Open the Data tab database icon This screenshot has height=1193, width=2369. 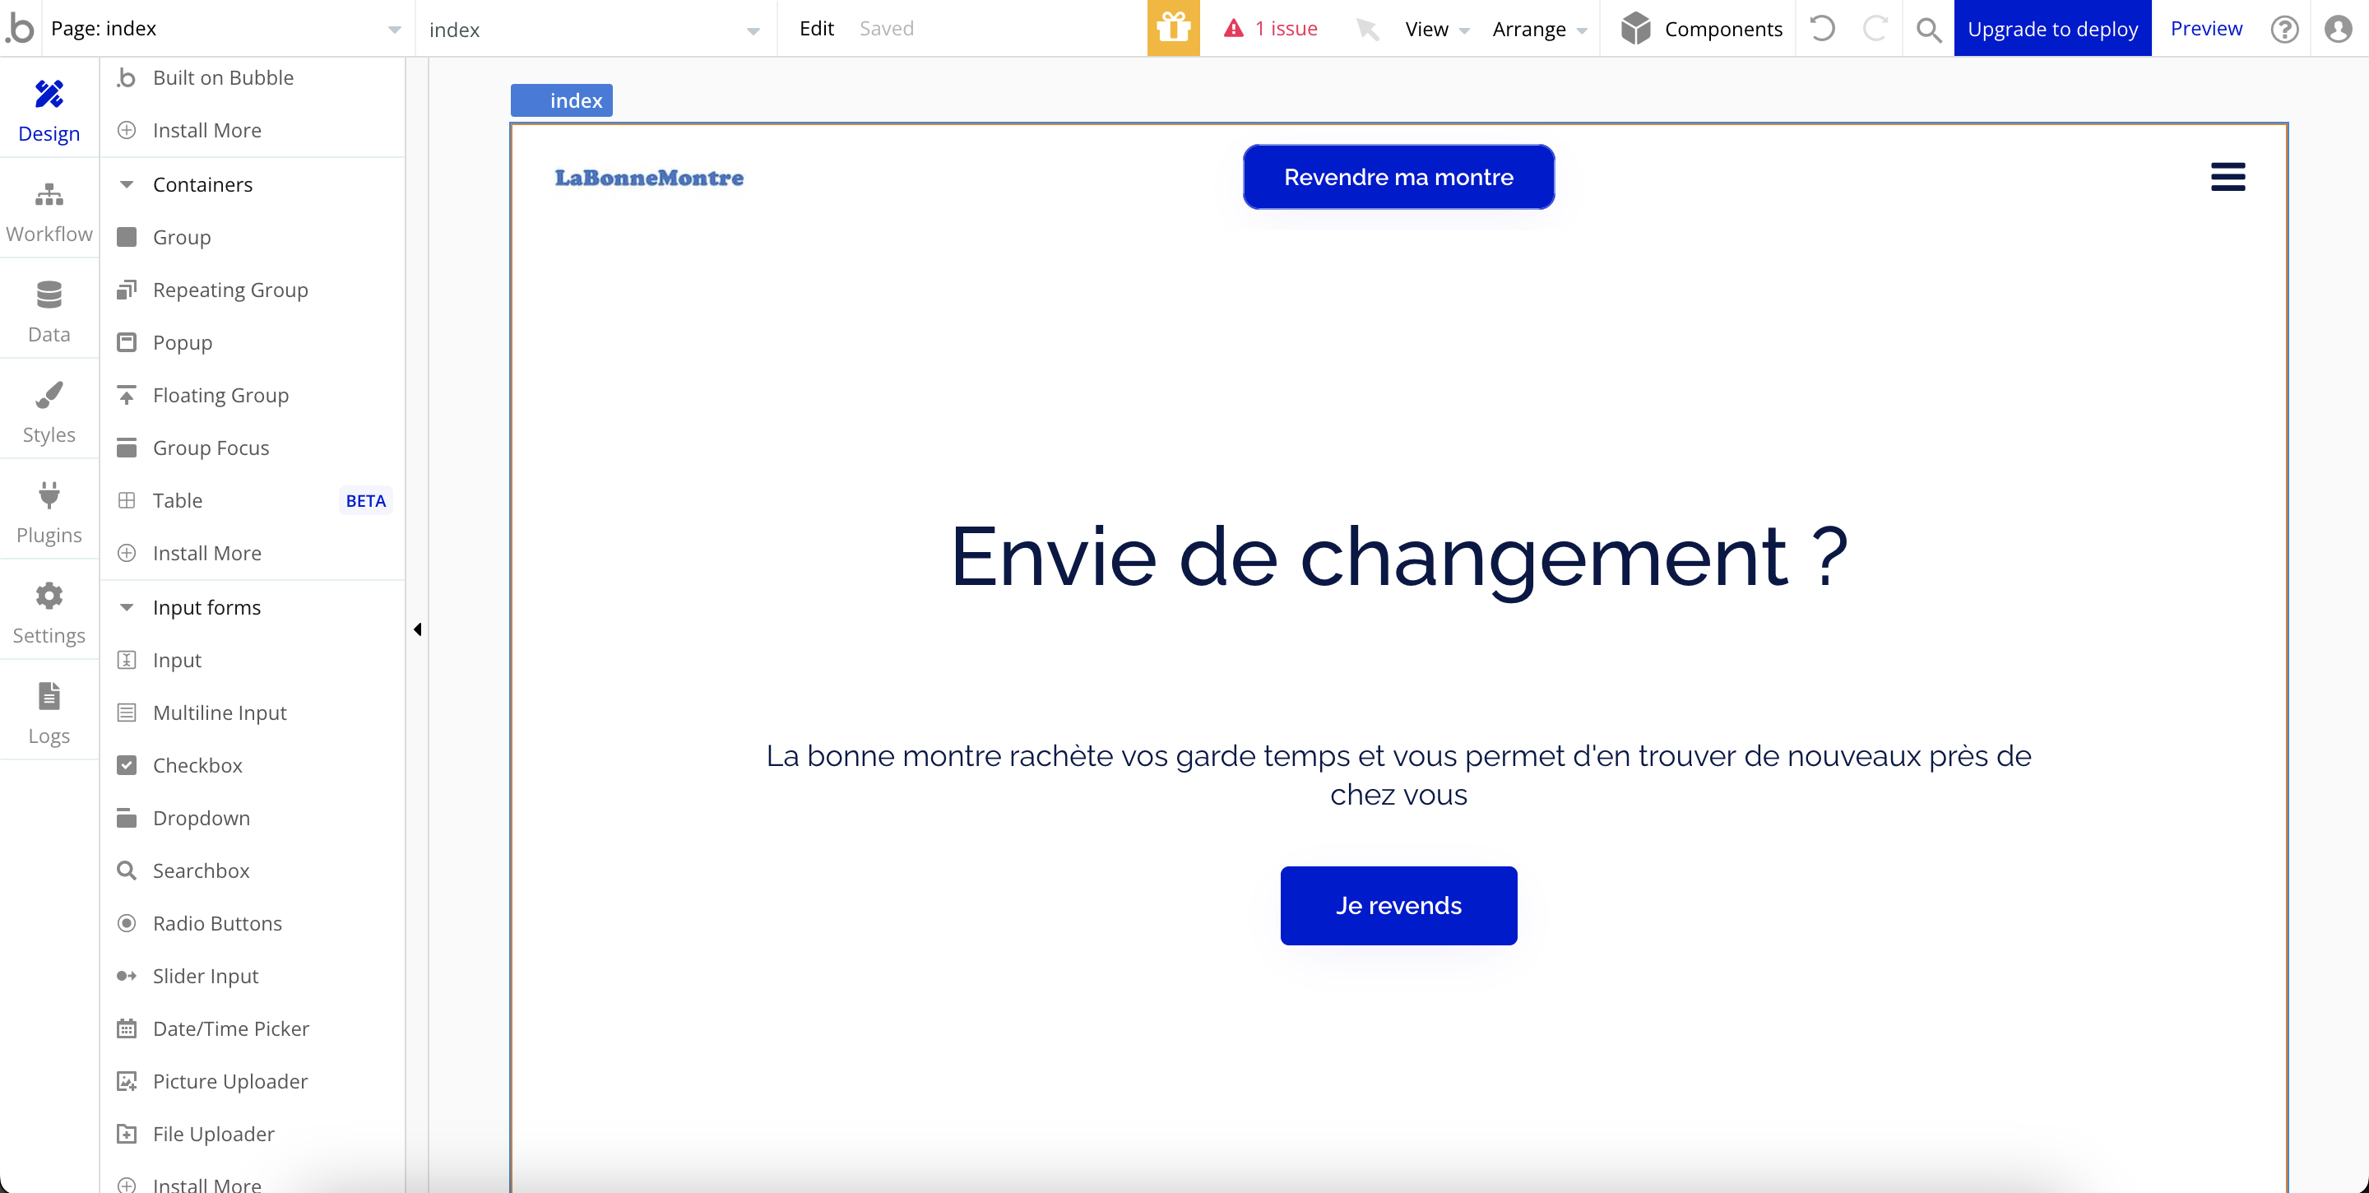click(49, 295)
